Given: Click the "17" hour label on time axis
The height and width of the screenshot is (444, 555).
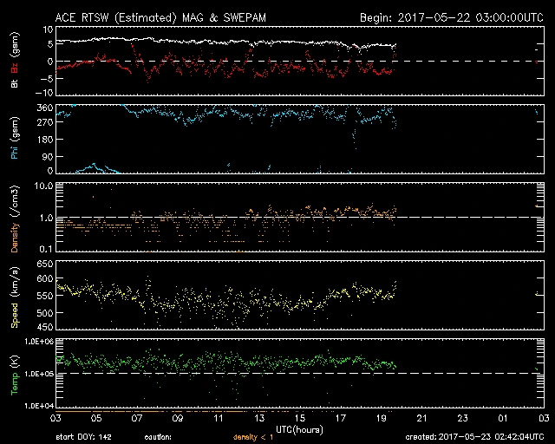Looking at the screenshot, I should (x=341, y=418).
